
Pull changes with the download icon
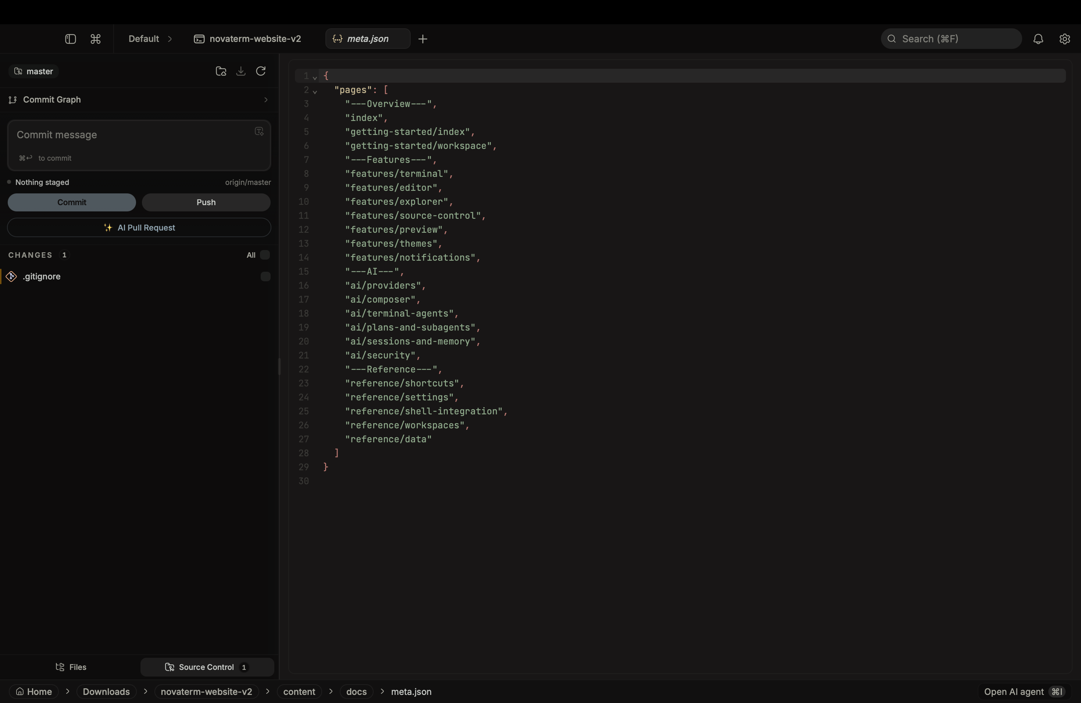[241, 71]
